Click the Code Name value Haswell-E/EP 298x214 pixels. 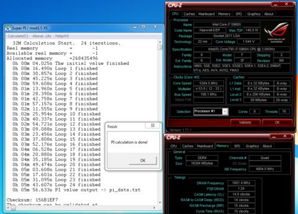pyautogui.click(x=210, y=30)
